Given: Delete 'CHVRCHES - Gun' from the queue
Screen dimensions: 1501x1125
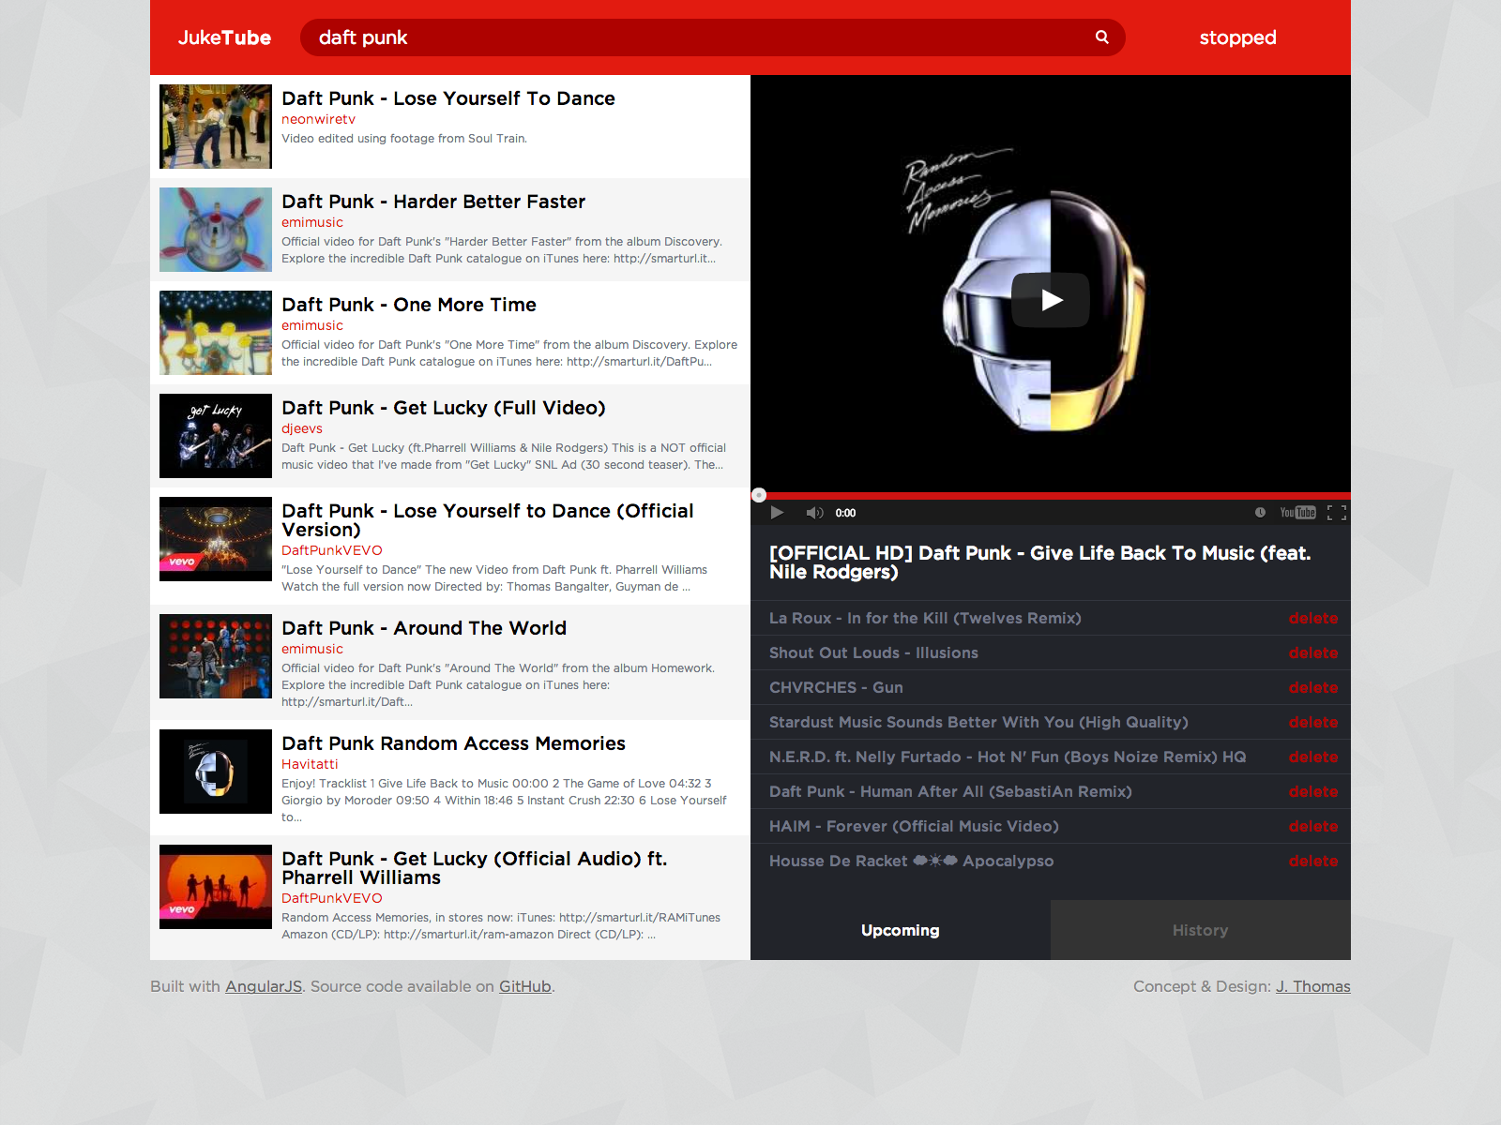Looking at the screenshot, I should [1313, 687].
